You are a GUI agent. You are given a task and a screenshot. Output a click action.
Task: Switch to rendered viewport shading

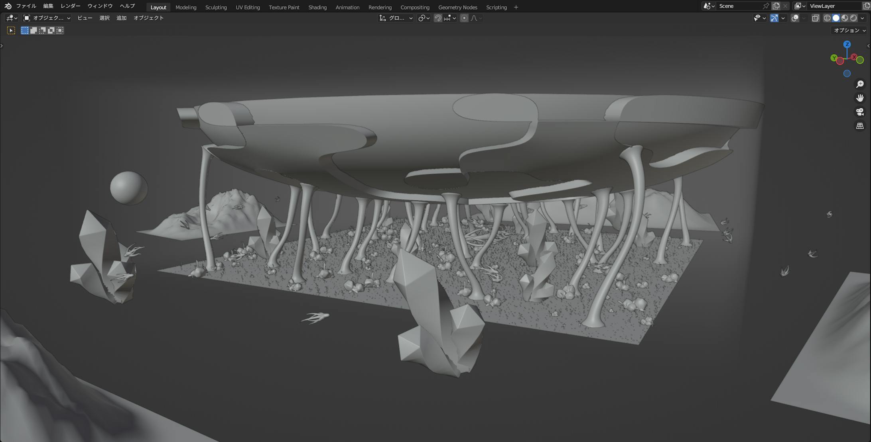pyautogui.click(x=853, y=18)
